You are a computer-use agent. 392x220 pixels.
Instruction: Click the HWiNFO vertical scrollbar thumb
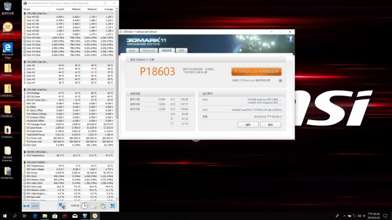[x=117, y=65]
